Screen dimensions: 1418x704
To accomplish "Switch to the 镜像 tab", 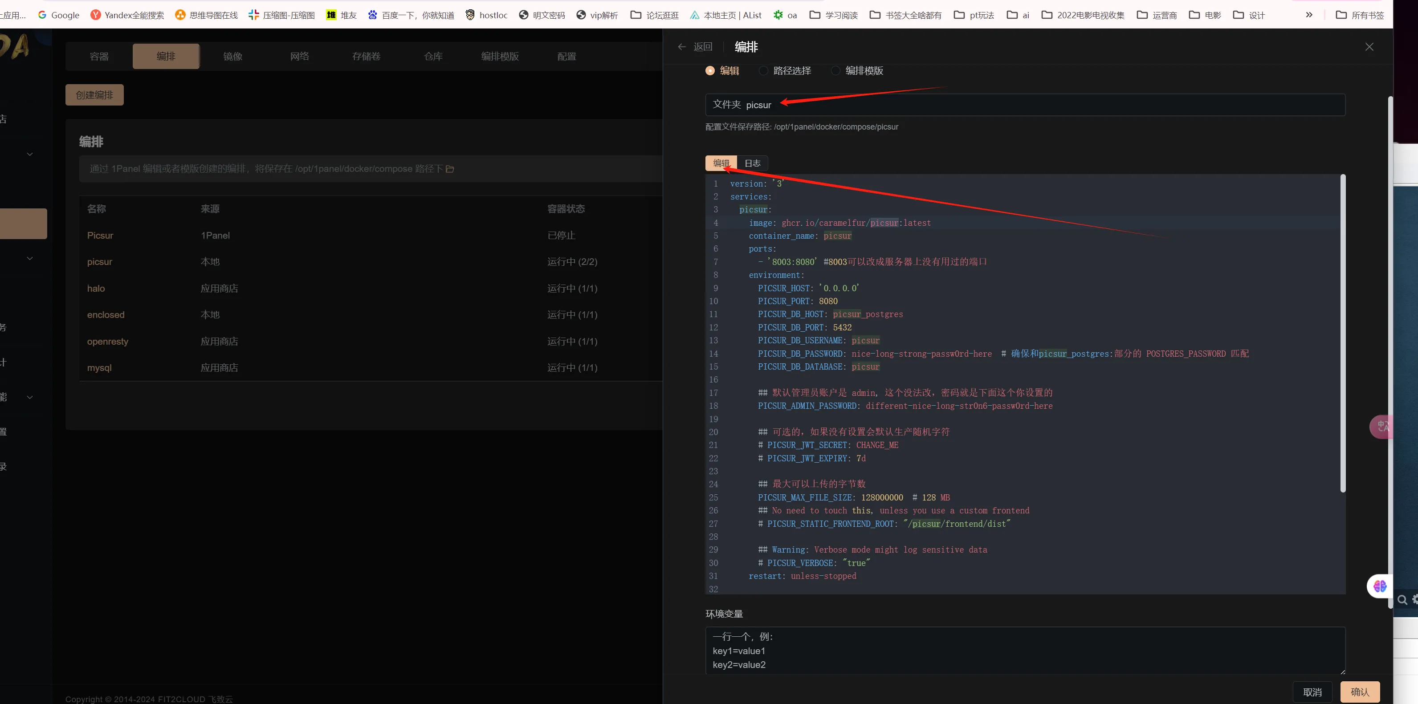I will 233,56.
